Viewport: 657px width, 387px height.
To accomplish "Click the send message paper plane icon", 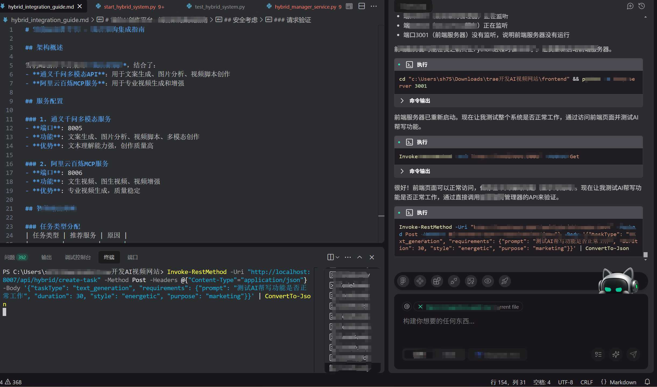I will point(633,354).
